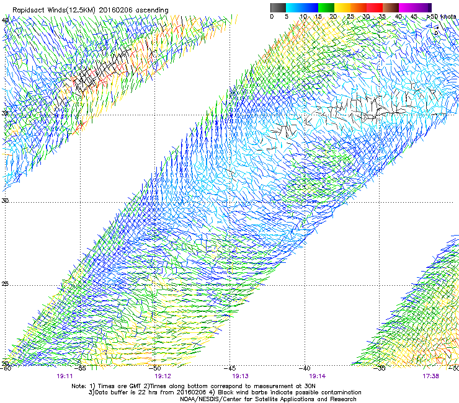Viewport: 459px width, 403px height.
Task: Click the legend label 25
Action: click(x=350, y=17)
